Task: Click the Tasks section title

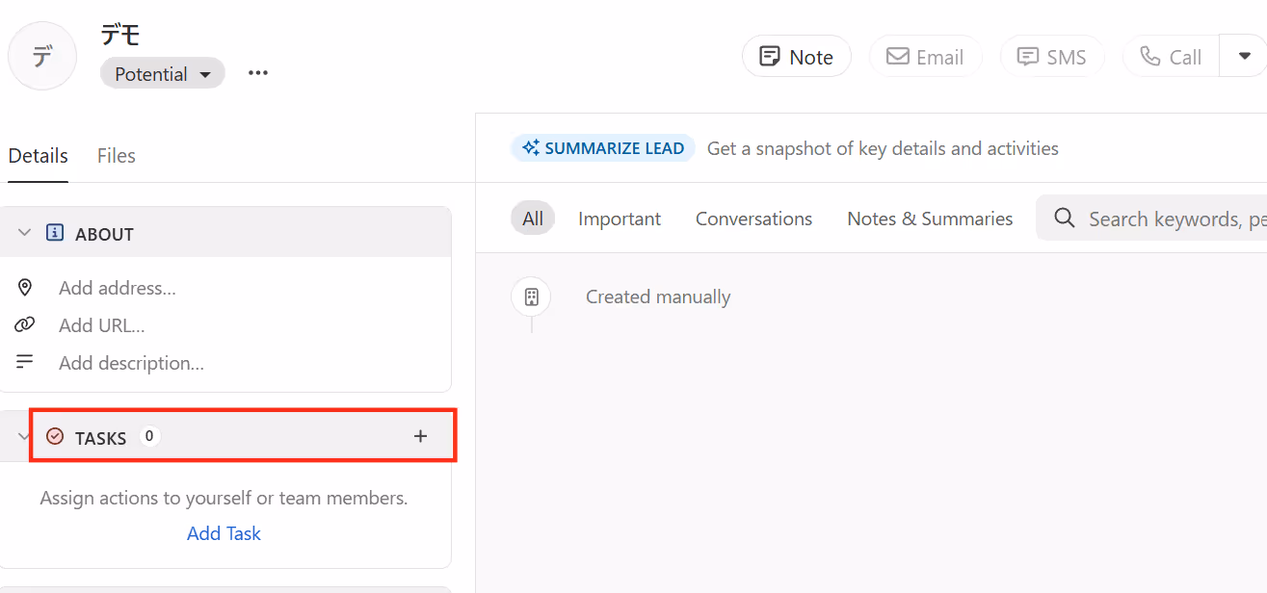Action: coord(101,438)
